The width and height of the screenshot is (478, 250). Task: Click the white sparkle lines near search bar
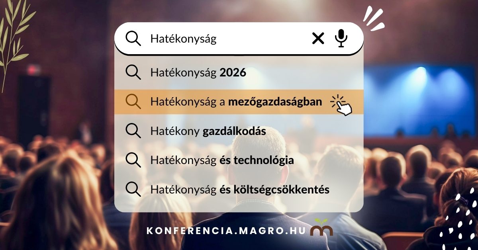click(x=374, y=18)
